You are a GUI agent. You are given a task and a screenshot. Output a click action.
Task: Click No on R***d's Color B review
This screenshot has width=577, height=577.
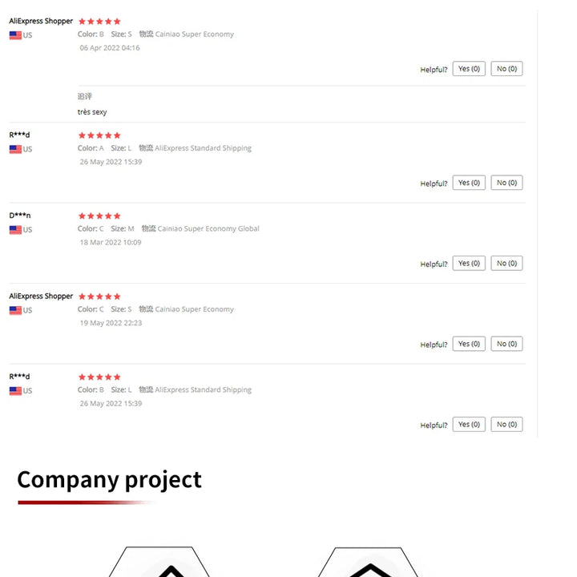pyautogui.click(x=506, y=425)
